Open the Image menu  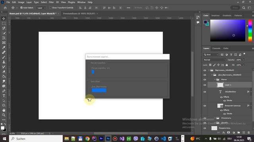[21, 2]
